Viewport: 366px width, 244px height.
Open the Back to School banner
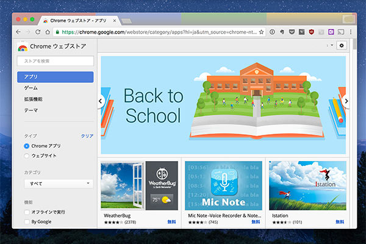point(223,105)
